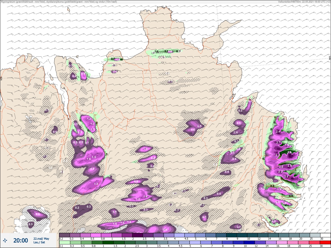Viewport: 331px width, 248px height.
Task: Click the 2.0 precipitation value on the map
Action: (281, 167)
